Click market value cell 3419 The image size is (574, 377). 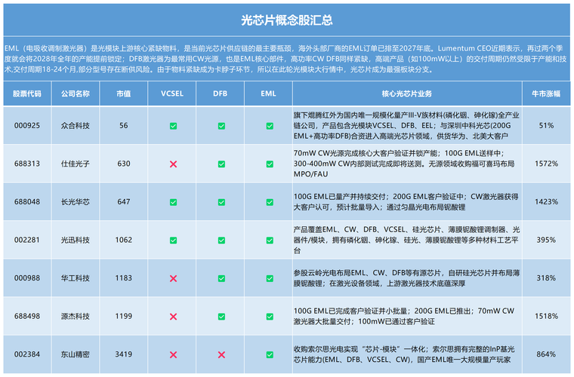[x=124, y=354]
